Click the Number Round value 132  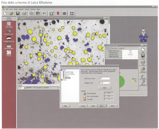pos(130,53)
